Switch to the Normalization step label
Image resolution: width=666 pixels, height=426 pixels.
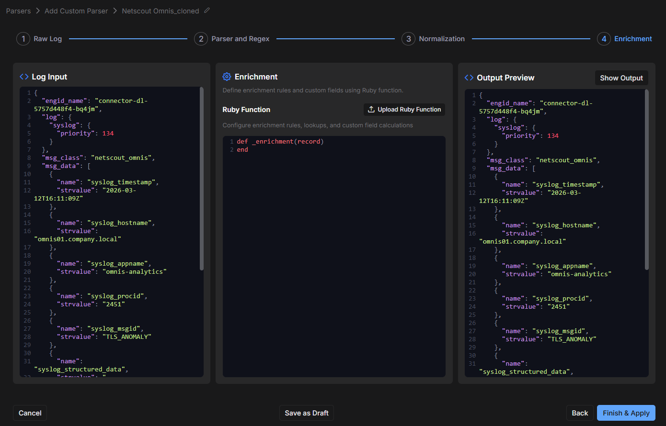coord(441,39)
